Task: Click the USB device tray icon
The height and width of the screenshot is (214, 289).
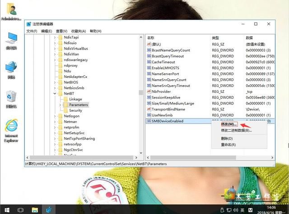Action: [x=222, y=210]
